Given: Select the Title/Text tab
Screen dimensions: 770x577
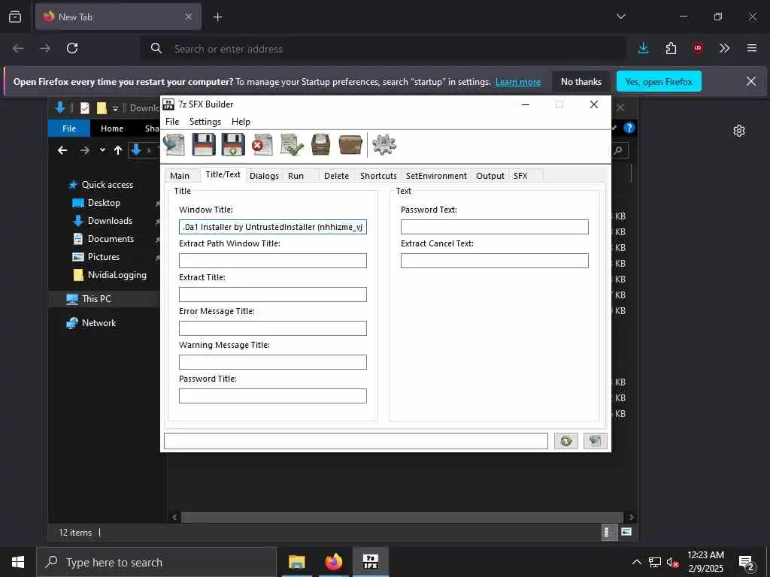Looking at the screenshot, I should point(223,174).
